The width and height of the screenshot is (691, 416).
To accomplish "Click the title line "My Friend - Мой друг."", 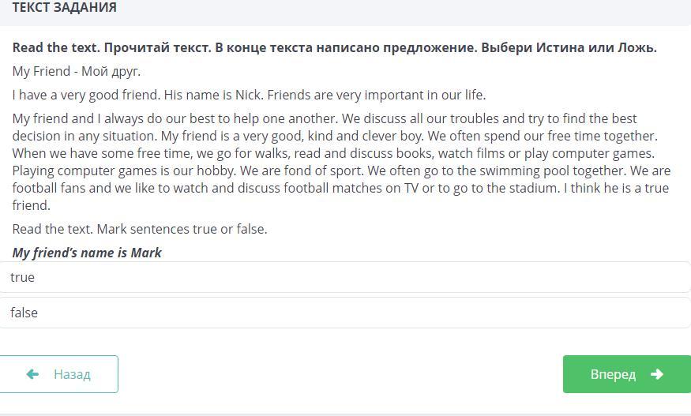I will [x=77, y=71].
